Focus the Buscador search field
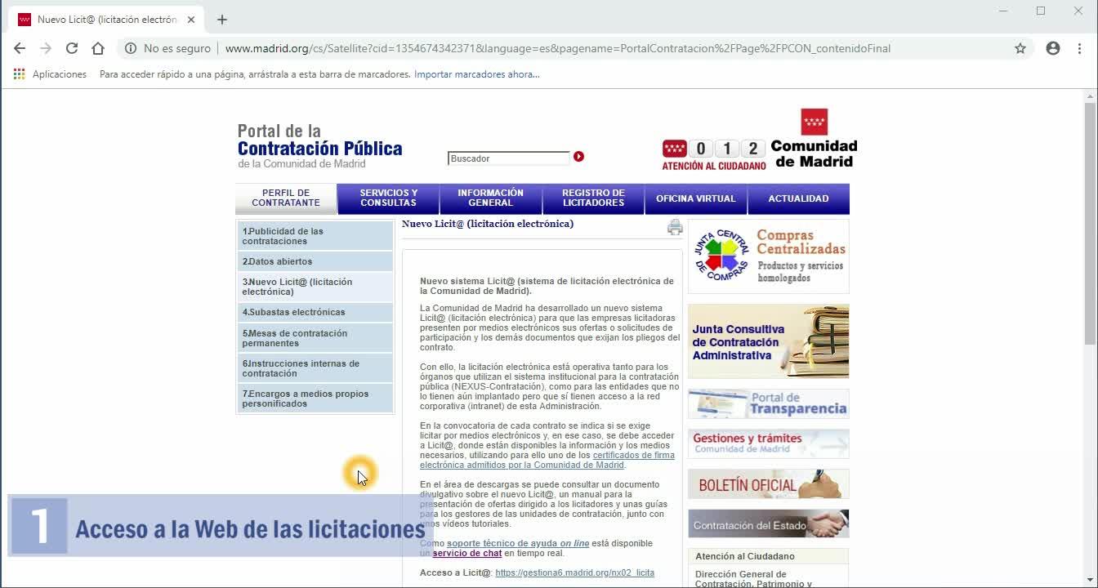This screenshot has width=1098, height=588. pos(508,158)
